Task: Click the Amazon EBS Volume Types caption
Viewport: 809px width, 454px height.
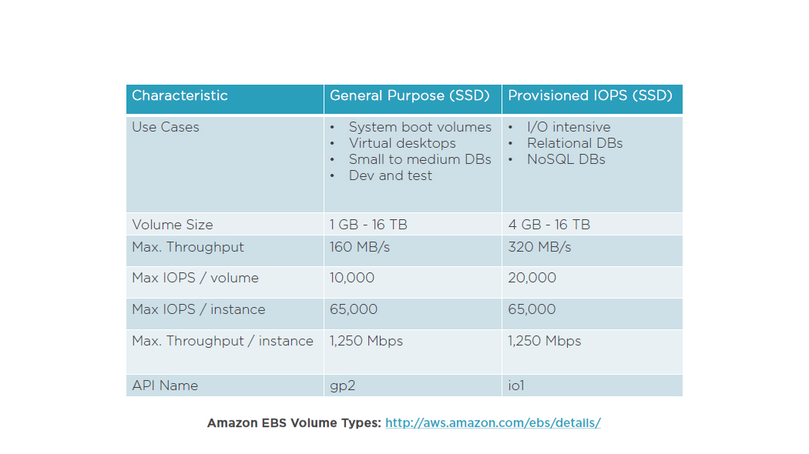Action: pos(294,423)
